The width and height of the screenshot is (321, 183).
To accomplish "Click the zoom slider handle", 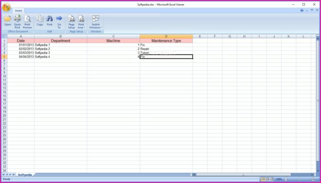I will coord(299,179).
